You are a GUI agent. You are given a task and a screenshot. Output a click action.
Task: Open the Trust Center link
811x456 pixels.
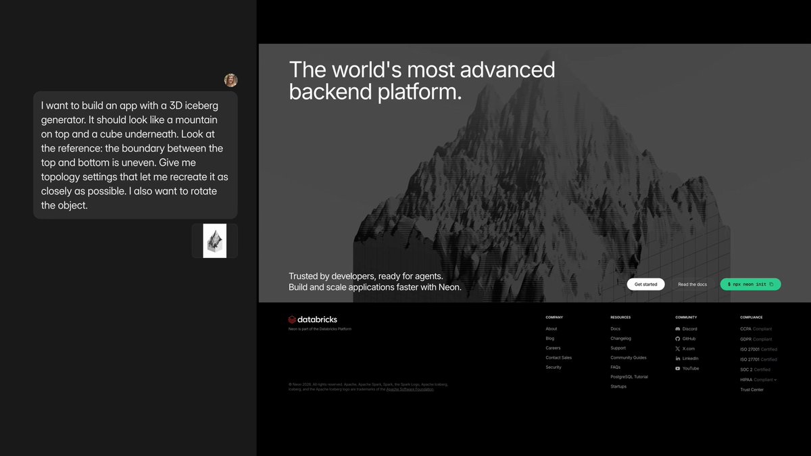click(752, 390)
